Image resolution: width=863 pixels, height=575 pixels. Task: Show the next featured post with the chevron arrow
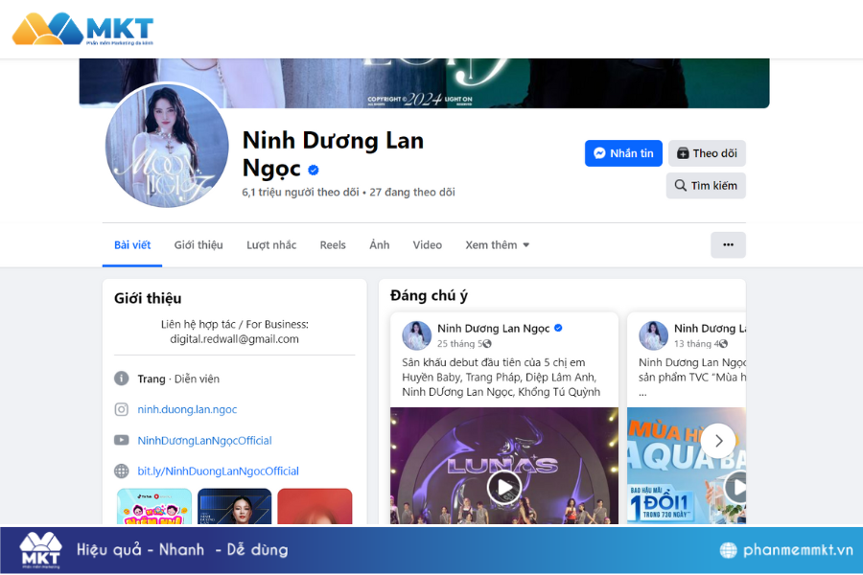point(718,441)
